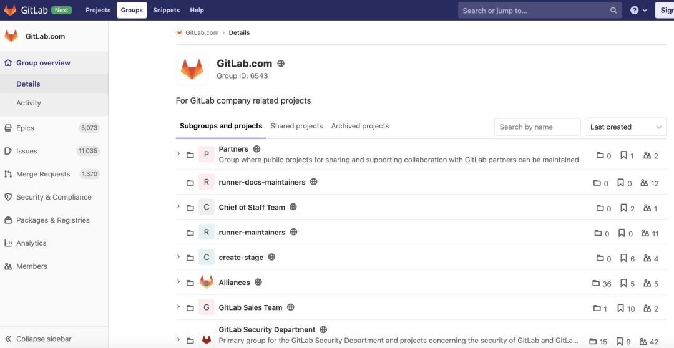The height and width of the screenshot is (348, 674).
Task: Open the Projects menu
Action: coord(98,11)
